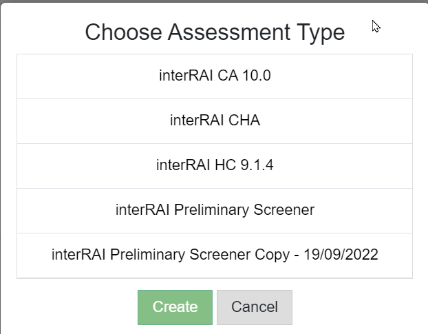428x334 pixels.
Task: Click the 10.0 version text in CA row
Action: (257, 76)
